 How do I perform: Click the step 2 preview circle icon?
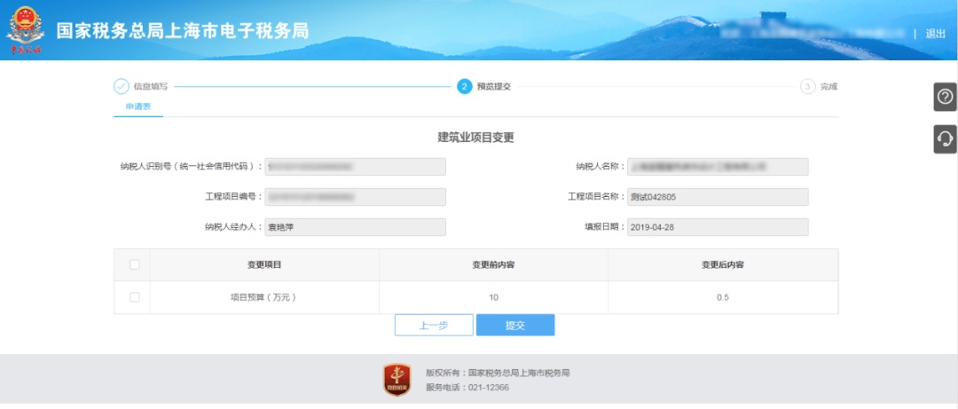tap(465, 86)
